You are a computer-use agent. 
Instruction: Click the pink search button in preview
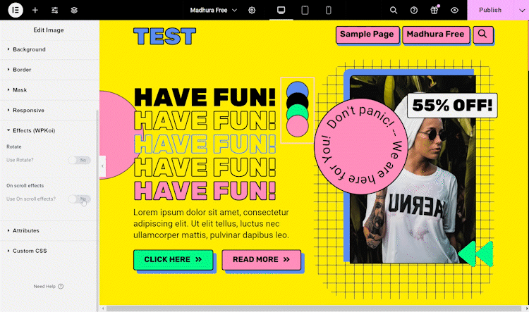point(482,35)
